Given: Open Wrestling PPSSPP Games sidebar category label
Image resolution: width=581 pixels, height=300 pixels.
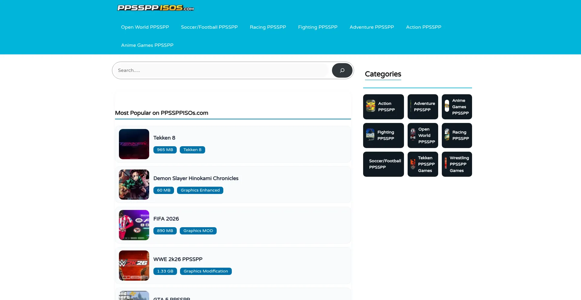Looking at the screenshot, I should click(x=459, y=164).
